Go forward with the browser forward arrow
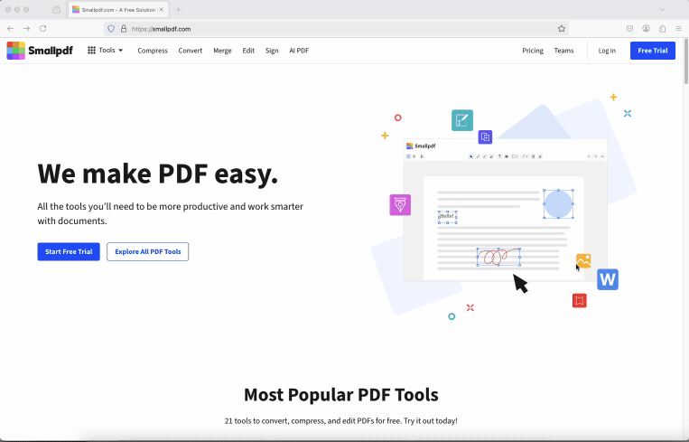 point(27,29)
